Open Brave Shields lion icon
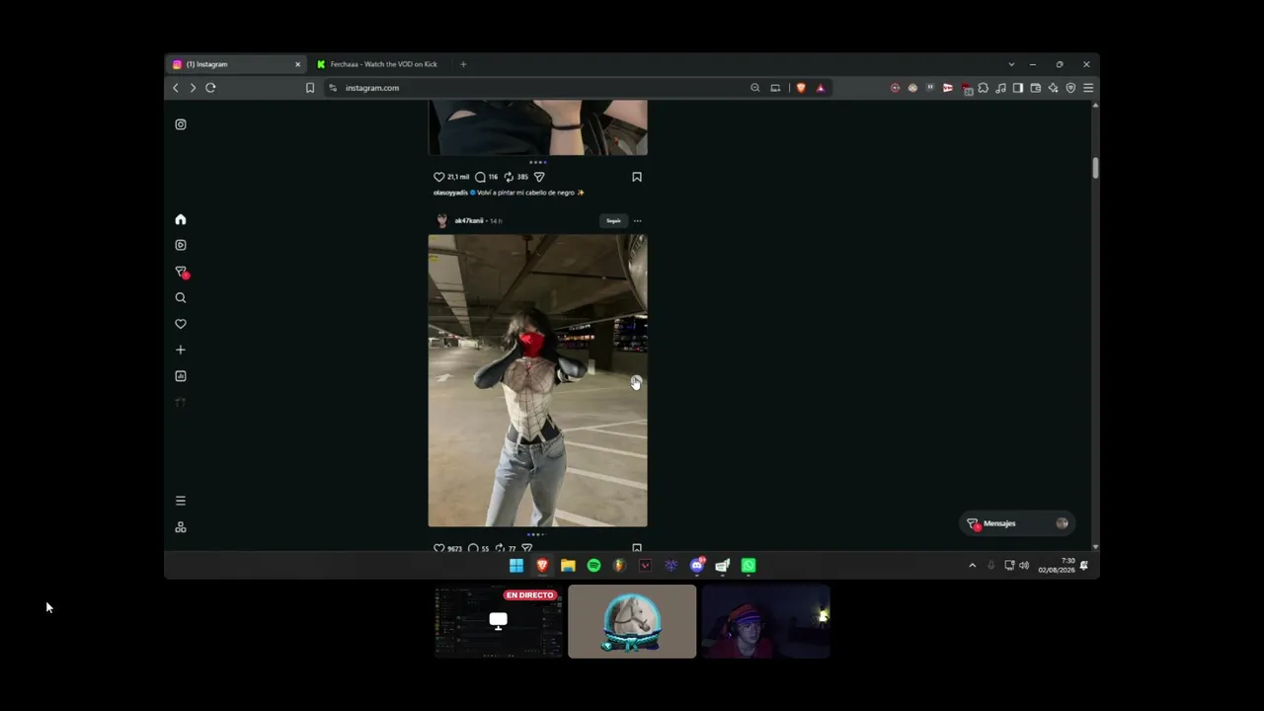This screenshot has height=711, width=1264. click(801, 88)
